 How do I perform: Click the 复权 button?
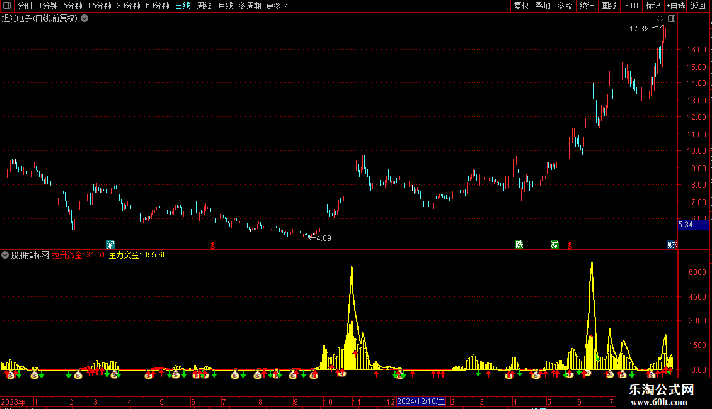click(521, 6)
